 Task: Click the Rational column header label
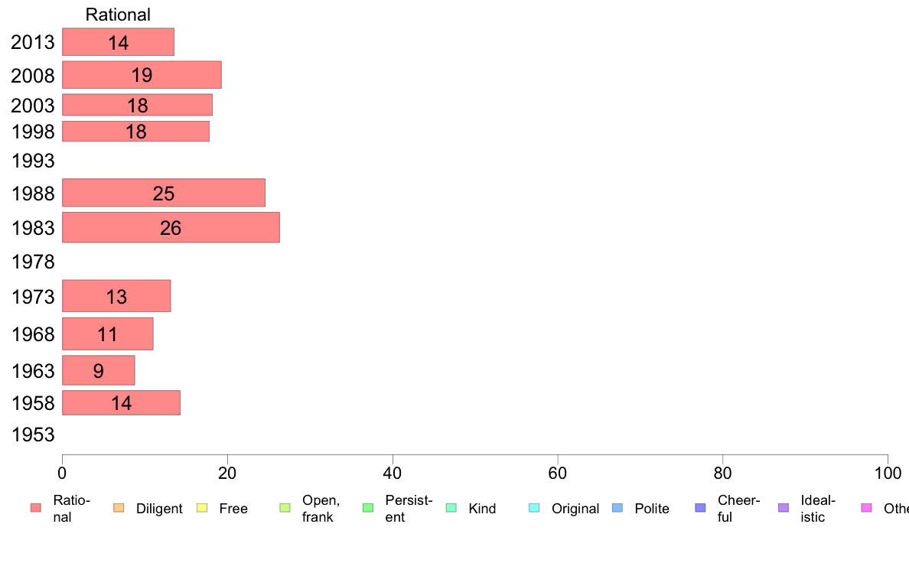pos(118,15)
